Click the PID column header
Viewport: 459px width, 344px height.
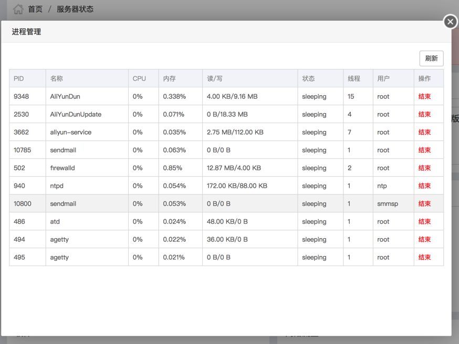point(19,78)
